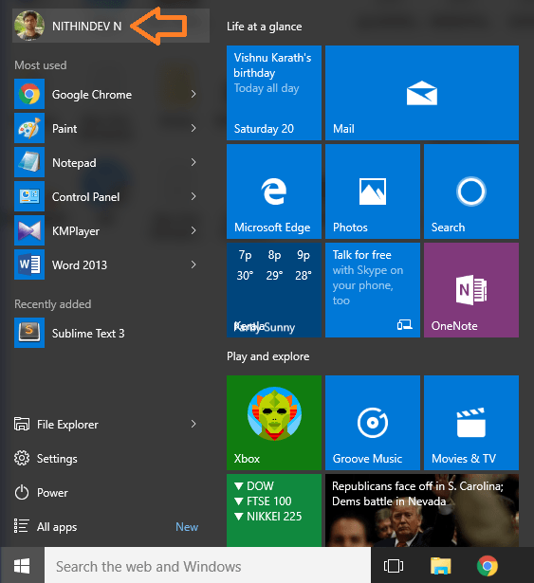Expand the Word 2013 jump list chevron
Viewport: 534px width, 583px height.
pyautogui.click(x=193, y=264)
